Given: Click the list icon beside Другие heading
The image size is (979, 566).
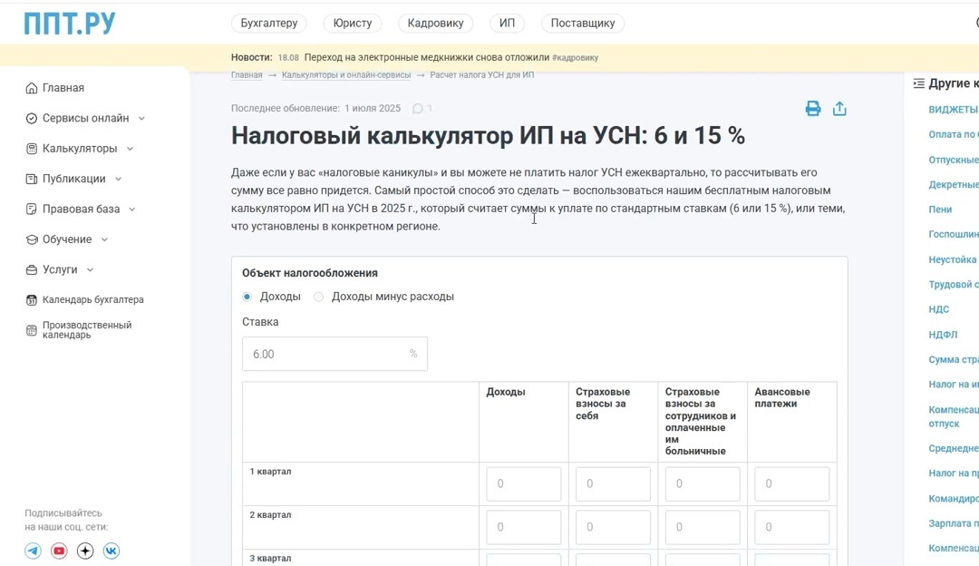Looking at the screenshot, I should pos(918,83).
